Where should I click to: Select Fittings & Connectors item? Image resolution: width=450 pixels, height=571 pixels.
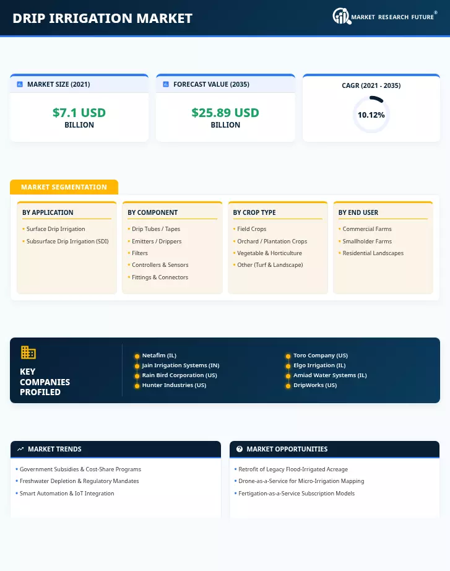(160, 277)
